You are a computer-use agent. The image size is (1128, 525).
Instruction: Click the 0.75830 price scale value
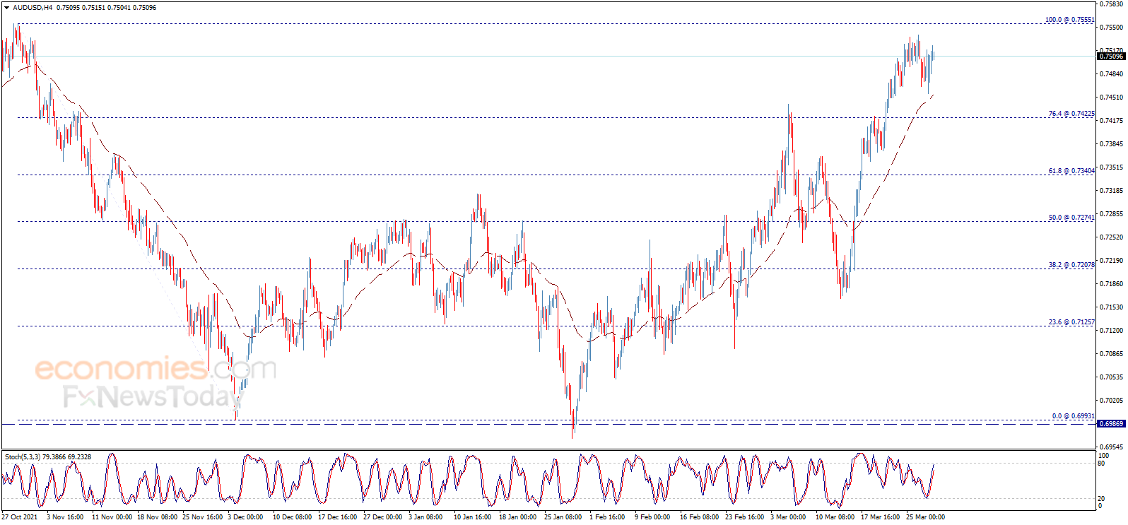pyautogui.click(x=1112, y=4)
